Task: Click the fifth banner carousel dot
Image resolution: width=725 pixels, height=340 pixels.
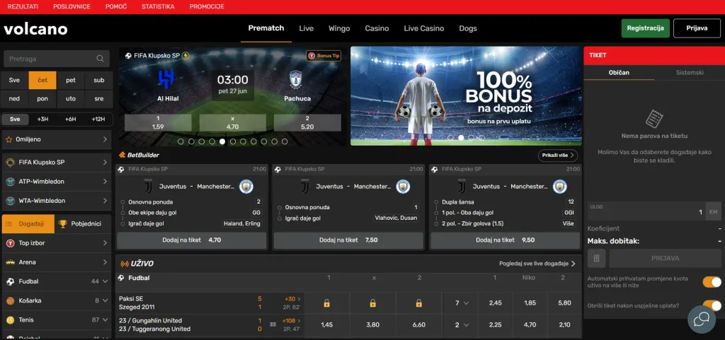Action: (x=222, y=141)
